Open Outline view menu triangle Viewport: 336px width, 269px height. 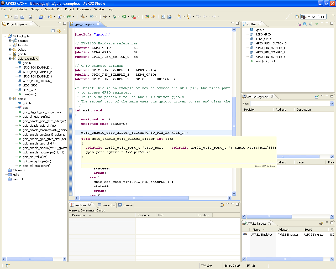(322, 23)
